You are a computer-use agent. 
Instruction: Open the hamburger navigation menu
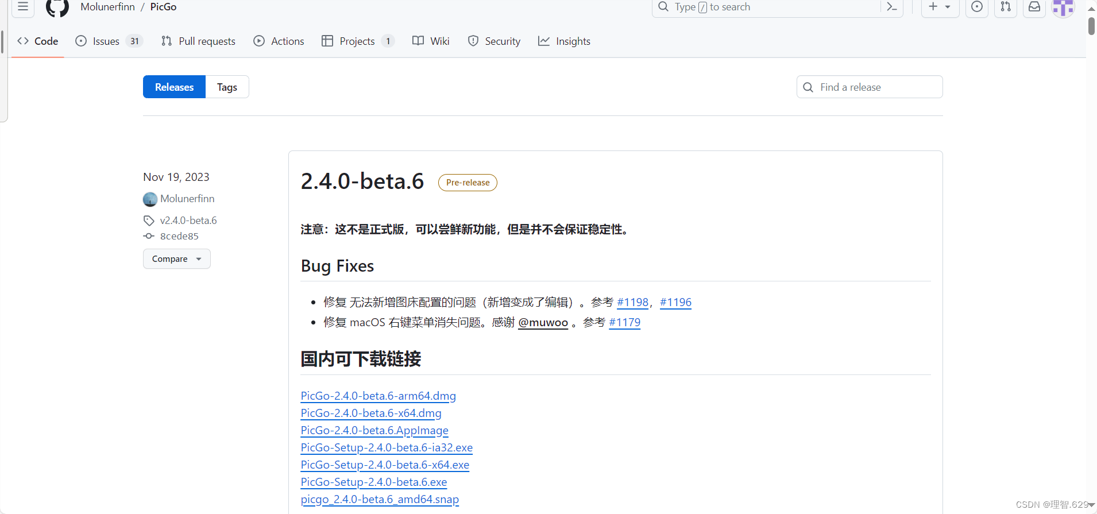[23, 7]
